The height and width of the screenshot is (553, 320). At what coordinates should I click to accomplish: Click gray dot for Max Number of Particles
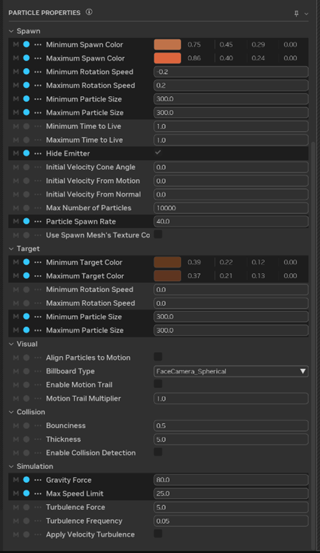27,208
